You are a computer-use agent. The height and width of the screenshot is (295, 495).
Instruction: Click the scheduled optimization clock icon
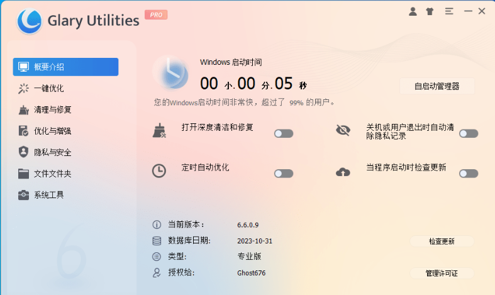[x=159, y=170]
